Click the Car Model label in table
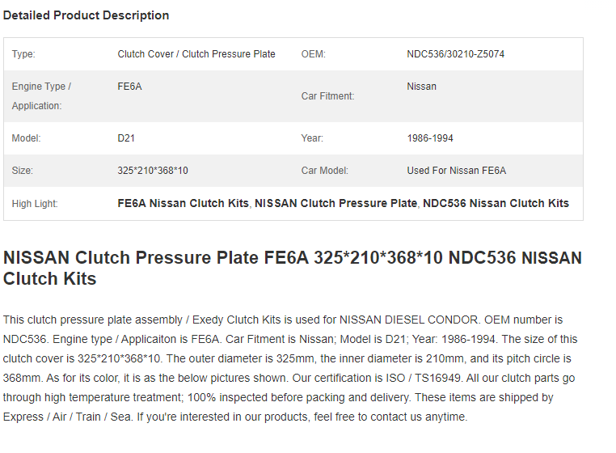The width and height of the screenshot is (616, 453). pyautogui.click(x=324, y=171)
